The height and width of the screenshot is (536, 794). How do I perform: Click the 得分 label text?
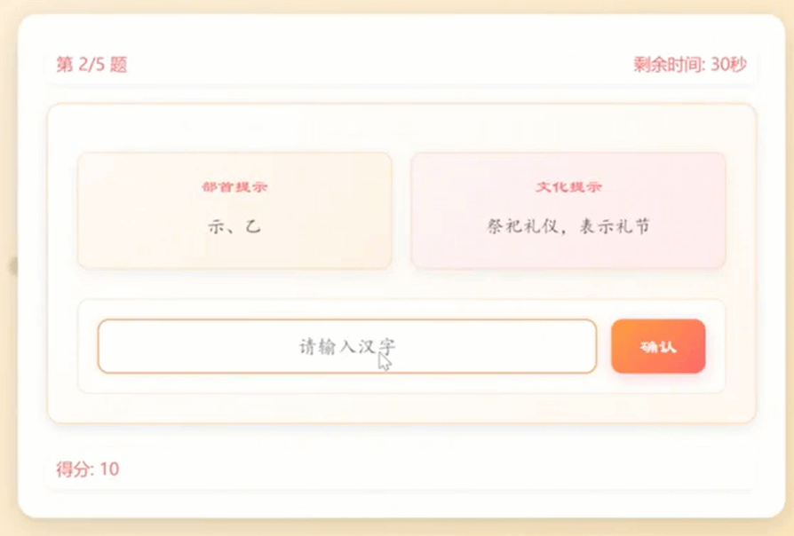[x=71, y=469]
